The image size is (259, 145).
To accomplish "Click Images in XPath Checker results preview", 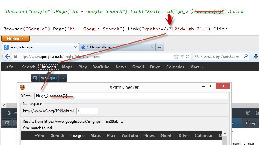I will [77, 135].
